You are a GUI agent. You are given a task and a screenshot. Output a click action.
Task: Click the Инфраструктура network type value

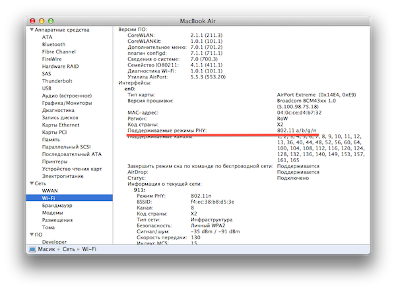212,219
